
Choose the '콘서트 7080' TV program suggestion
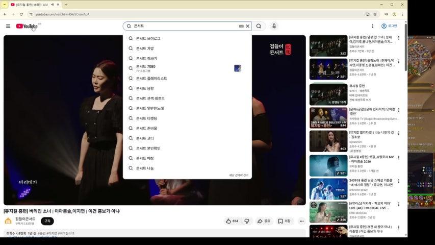click(146, 67)
